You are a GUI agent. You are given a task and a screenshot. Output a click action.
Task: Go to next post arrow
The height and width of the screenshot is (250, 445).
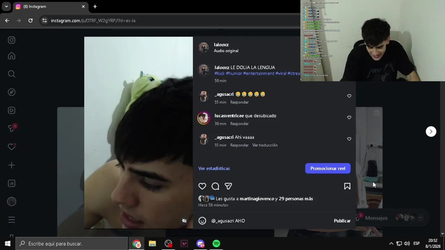click(x=431, y=131)
